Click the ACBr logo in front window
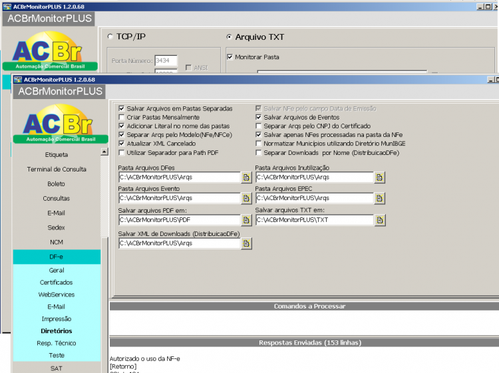Screen dimensions: 499x373 point(61,124)
